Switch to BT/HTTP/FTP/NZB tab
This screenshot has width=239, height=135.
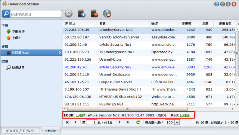tap(20, 131)
